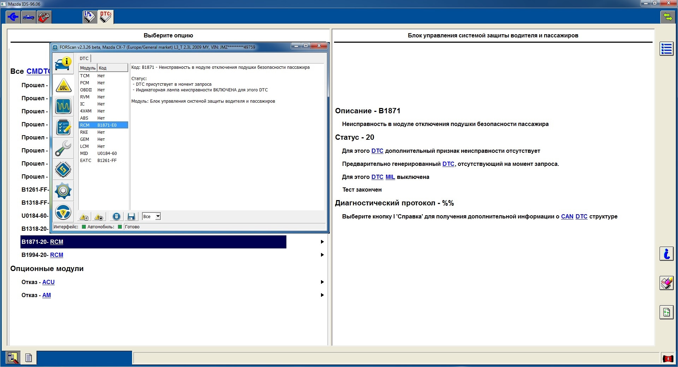
Task: Click the red connection icon in the IDS status bar
Action: (668, 359)
